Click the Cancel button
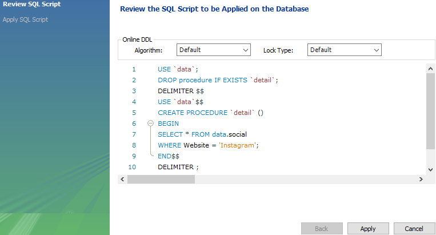 pyautogui.click(x=414, y=229)
